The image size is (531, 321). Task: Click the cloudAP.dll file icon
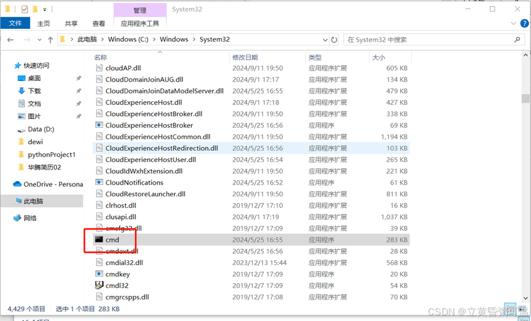pos(99,68)
